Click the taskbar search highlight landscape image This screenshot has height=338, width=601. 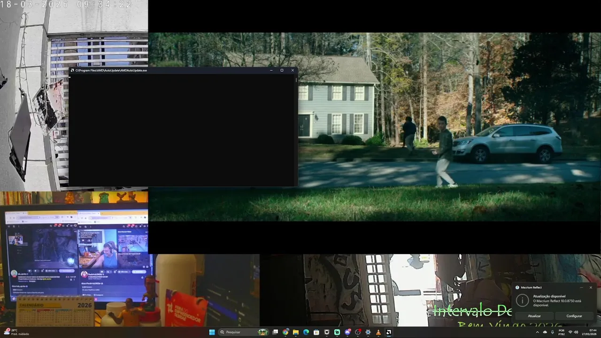pyautogui.click(x=263, y=332)
